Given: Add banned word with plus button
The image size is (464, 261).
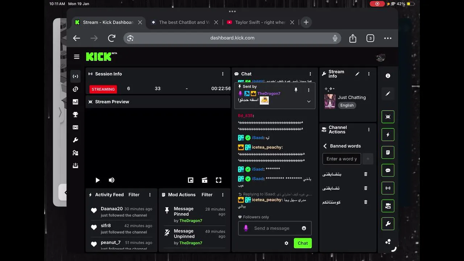Looking at the screenshot, I should (x=368, y=159).
